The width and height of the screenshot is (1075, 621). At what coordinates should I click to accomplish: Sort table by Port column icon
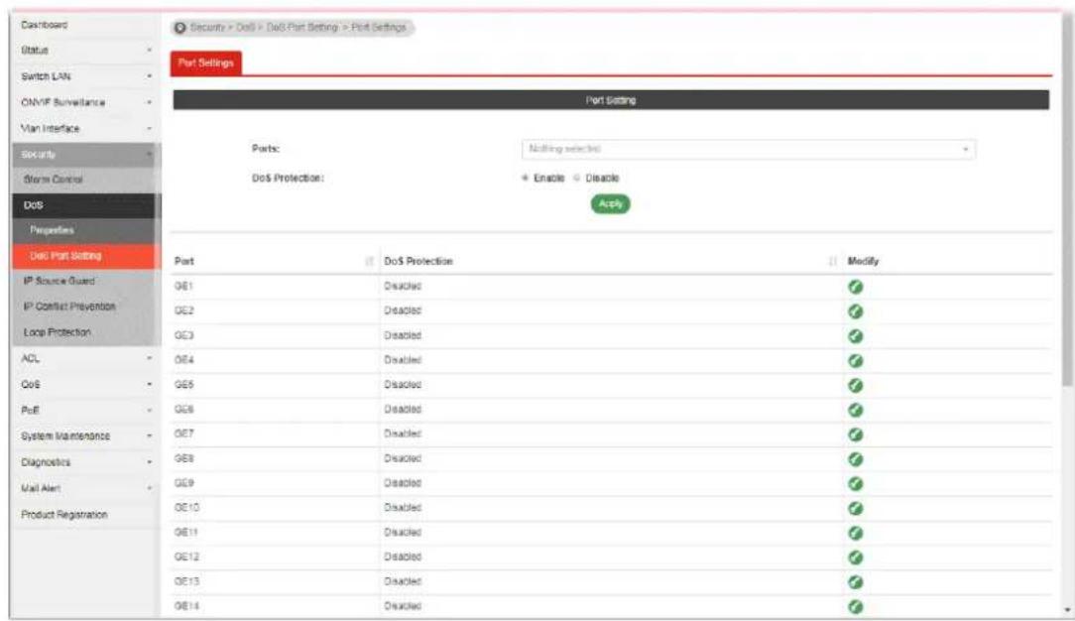click(x=369, y=261)
